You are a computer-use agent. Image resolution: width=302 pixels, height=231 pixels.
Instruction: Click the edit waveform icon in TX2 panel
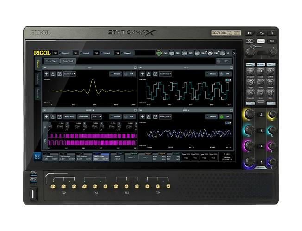click(x=155, y=74)
